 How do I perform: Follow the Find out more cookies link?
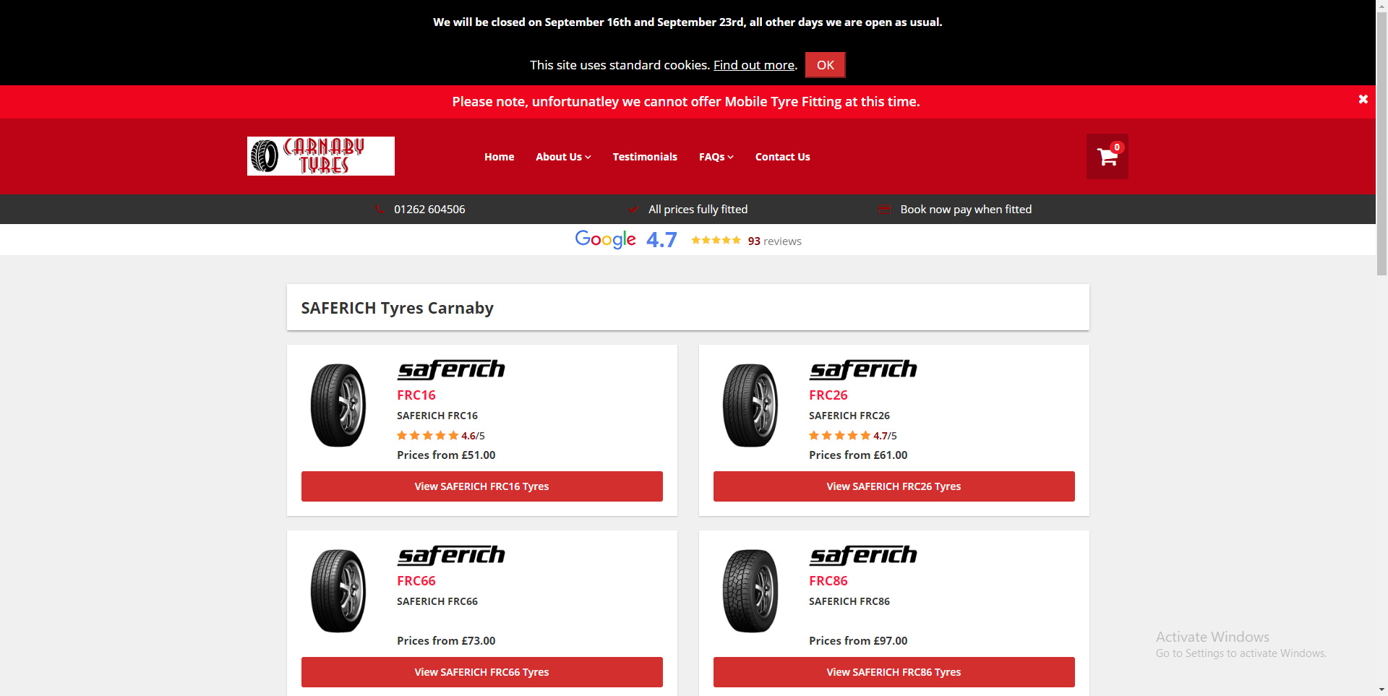click(754, 65)
